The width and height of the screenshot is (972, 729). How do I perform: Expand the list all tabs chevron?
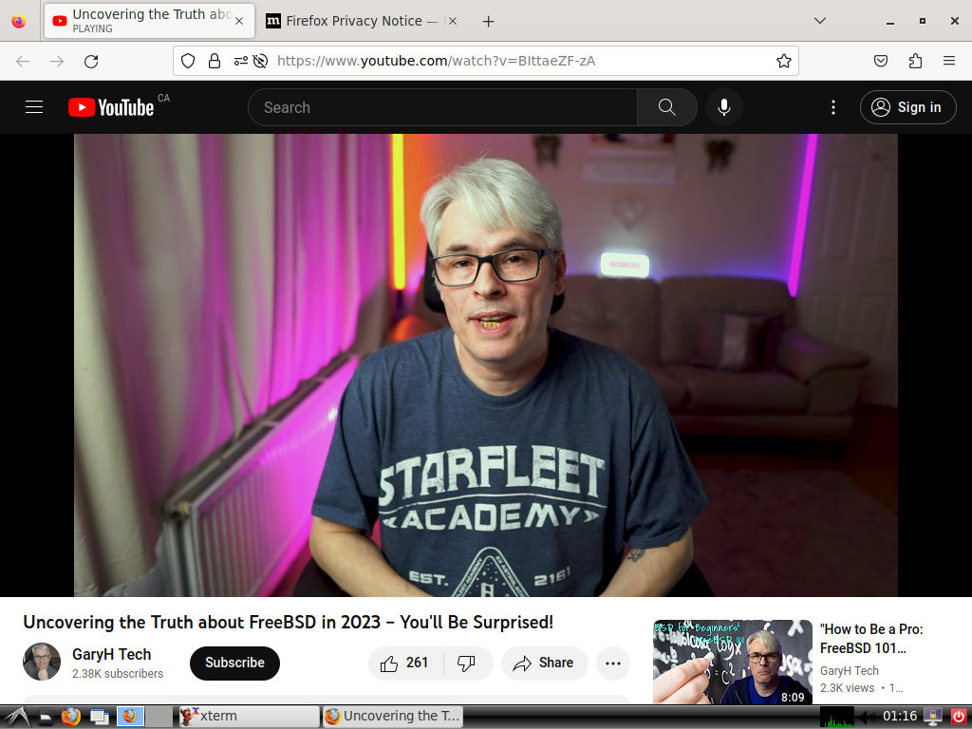[820, 21]
